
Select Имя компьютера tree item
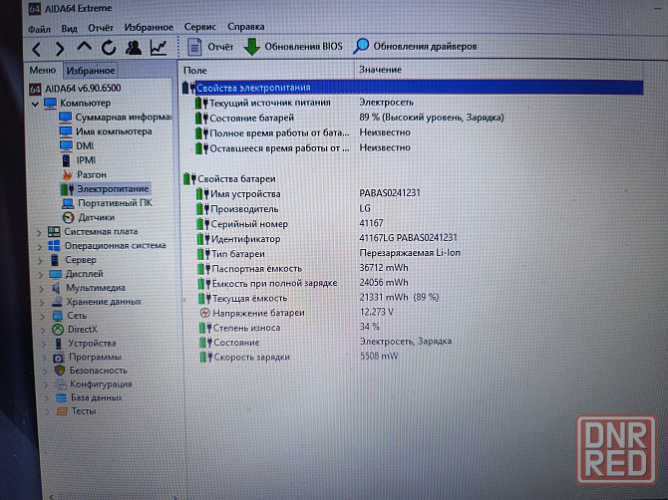coord(106,131)
